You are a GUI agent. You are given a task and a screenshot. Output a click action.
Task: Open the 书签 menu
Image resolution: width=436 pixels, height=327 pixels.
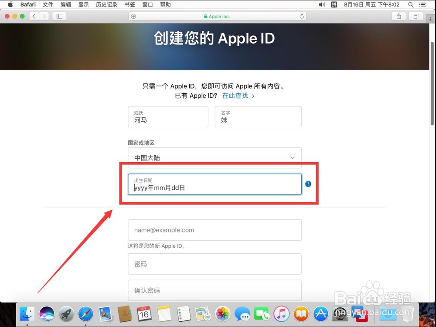click(x=130, y=4)
